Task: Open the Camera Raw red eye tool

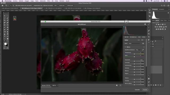Action: (x=149, y=37)
